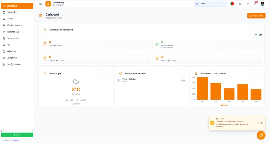
Task: Open the user profile avatar
Action: coord(262,4)
